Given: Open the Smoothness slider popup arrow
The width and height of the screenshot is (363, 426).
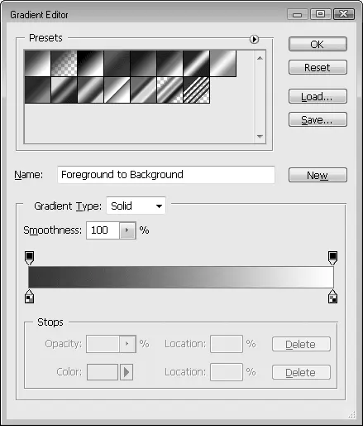Looking at the screenshot, I should [x=127, y=230].
